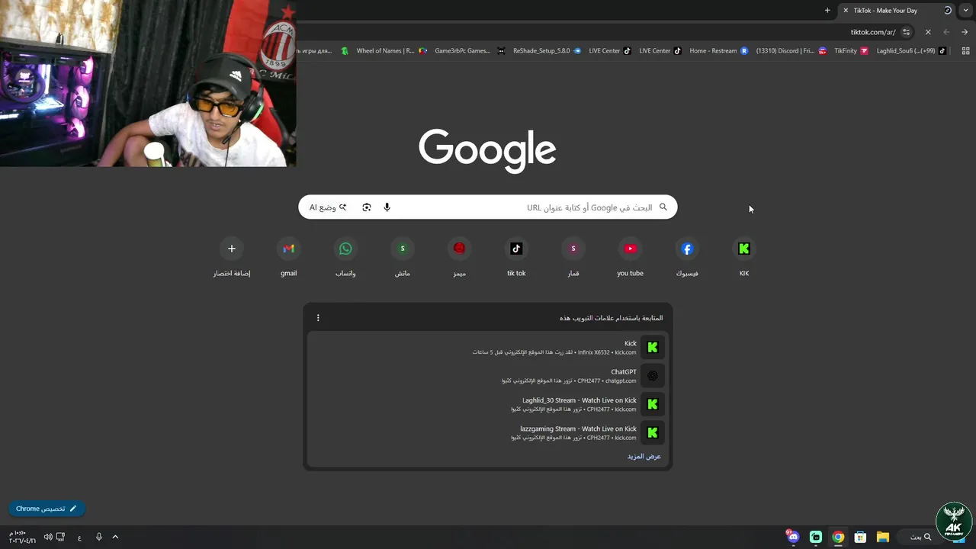Open the tab-suggestions card three-dot menu

pos(318,318)
